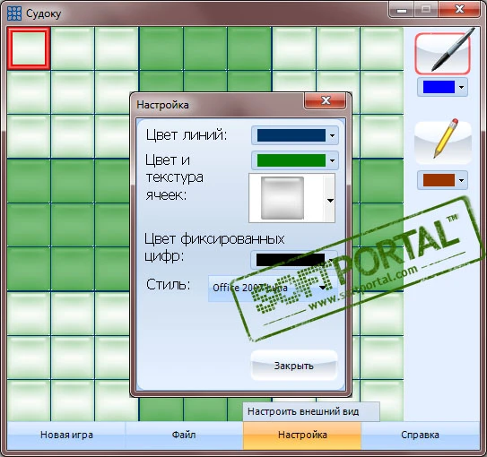Open the Новая игра menu

pos(66,435)
